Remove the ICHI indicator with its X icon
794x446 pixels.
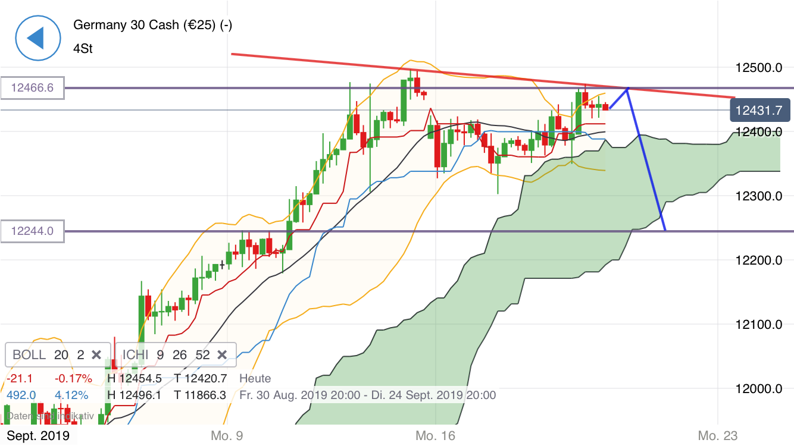point(222,354)
